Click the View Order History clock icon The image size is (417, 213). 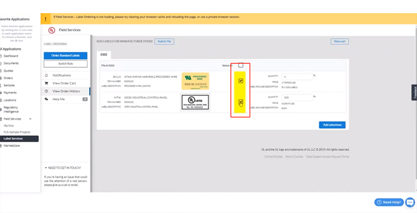pyautogui.click(x=46, y=91)
